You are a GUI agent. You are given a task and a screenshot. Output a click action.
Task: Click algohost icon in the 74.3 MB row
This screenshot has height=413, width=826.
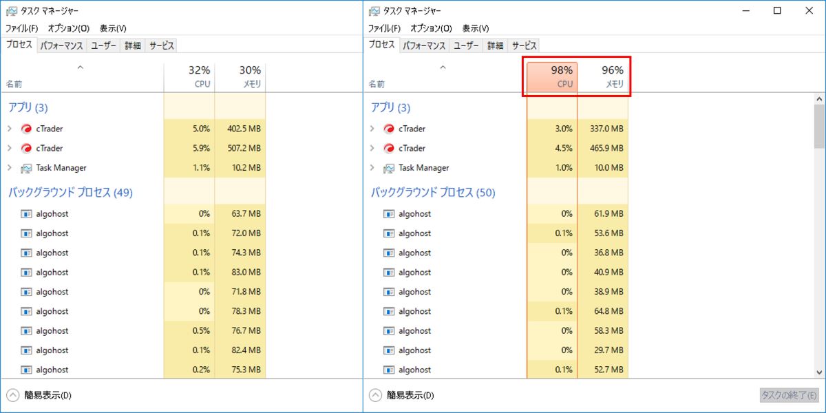[x=26, y=253]
